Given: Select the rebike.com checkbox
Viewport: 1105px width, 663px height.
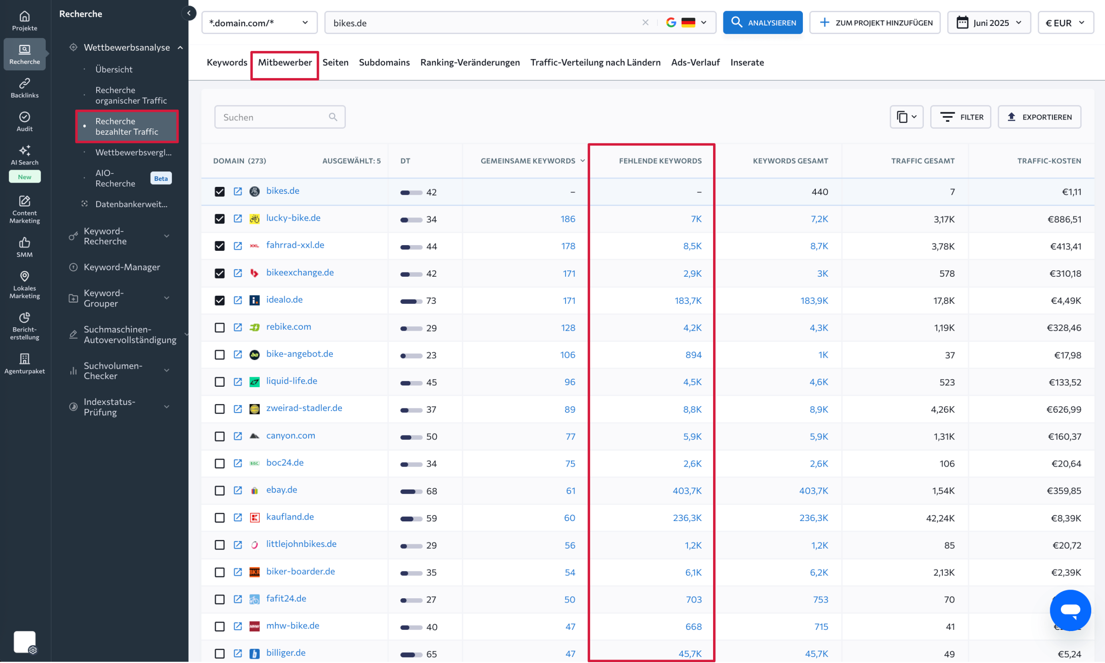Looking at the screenshot, I should coord(219,328).
